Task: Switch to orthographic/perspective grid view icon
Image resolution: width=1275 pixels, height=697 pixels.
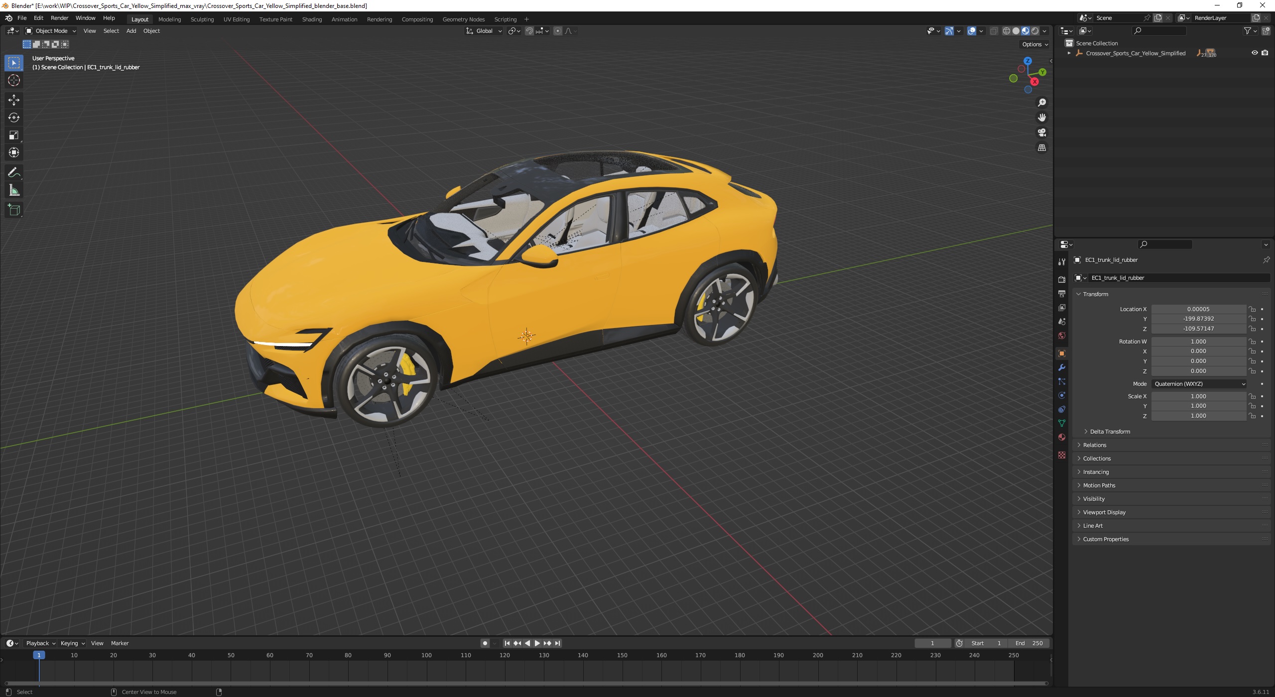Action: pos(1041,148)
